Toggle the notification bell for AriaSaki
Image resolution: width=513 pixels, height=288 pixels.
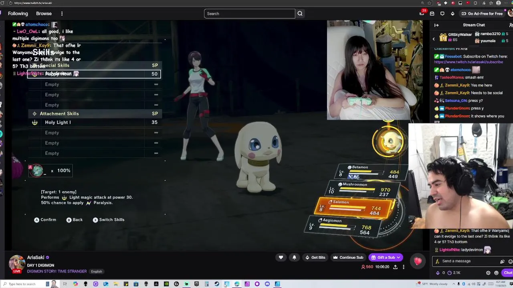pyautogui.click(x=294, y=258)
